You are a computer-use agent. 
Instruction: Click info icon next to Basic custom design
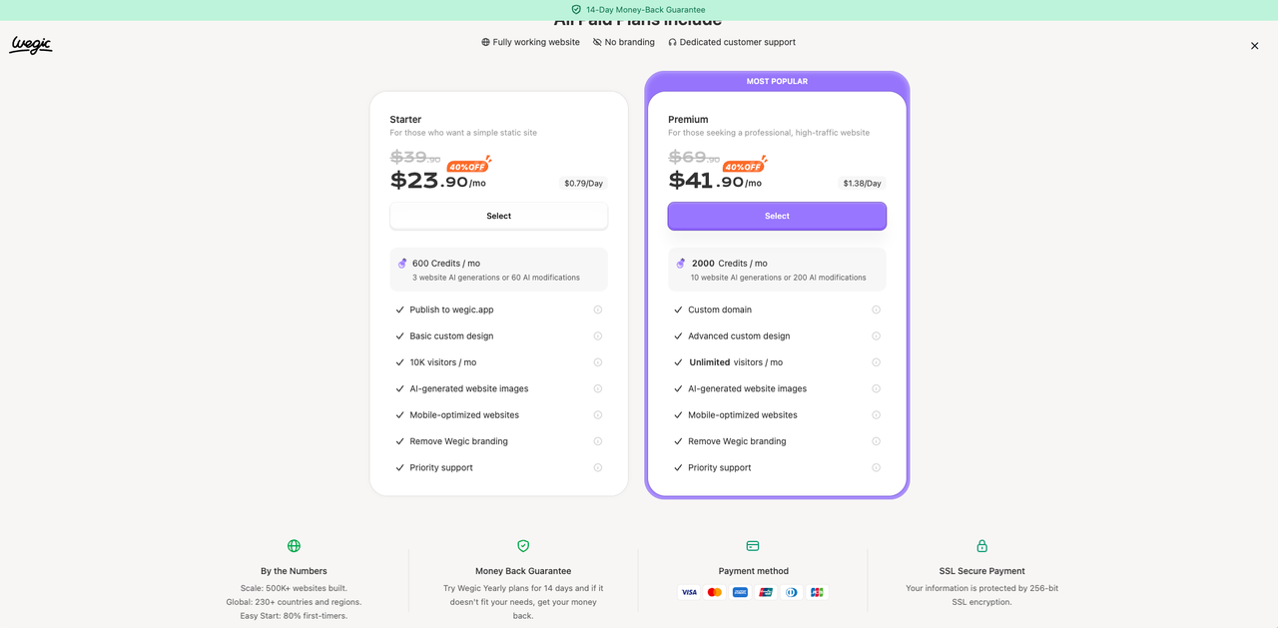click(598, 336)
